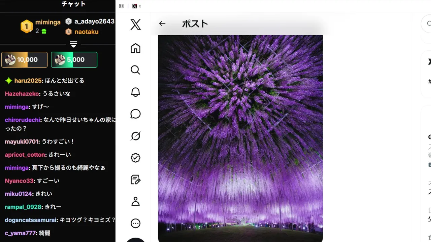Open the browser tab grid icon
431x242 pixels.
coord(122,6)
